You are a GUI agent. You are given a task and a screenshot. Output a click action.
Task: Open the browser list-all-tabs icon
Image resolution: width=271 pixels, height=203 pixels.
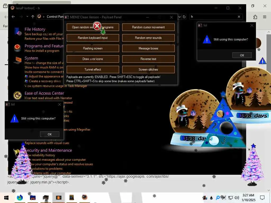point(5,6)
